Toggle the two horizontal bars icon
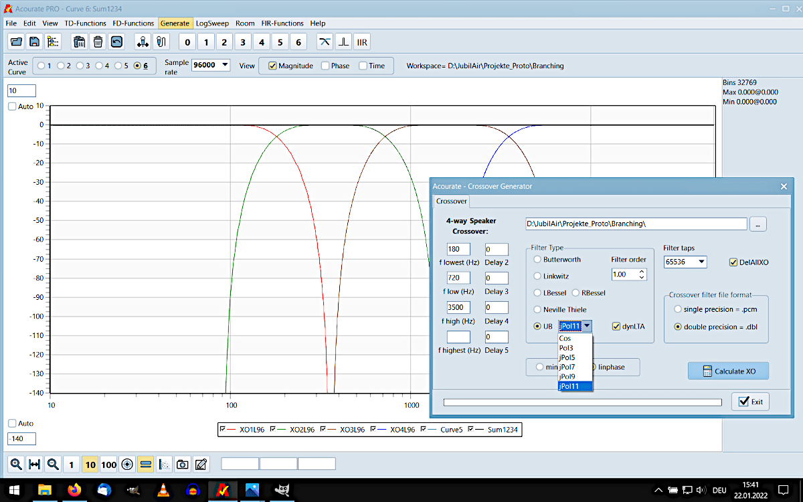The width and height of the screenshot is (803, 502). [x=146, y=464]
